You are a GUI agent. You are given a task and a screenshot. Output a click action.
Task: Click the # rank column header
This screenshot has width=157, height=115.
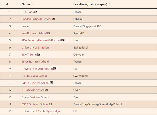[x=7, y=4]
